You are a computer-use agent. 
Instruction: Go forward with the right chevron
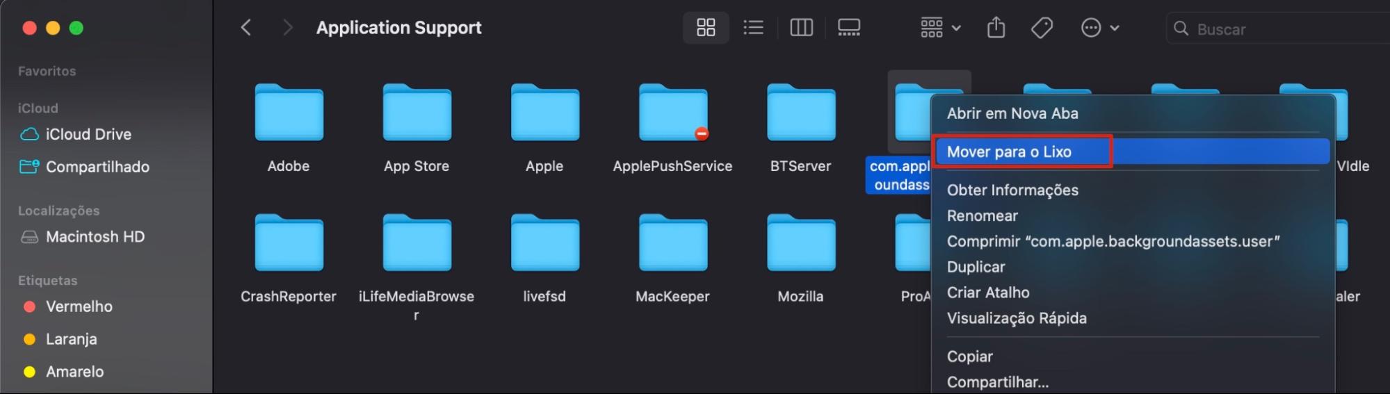[287, 28]
